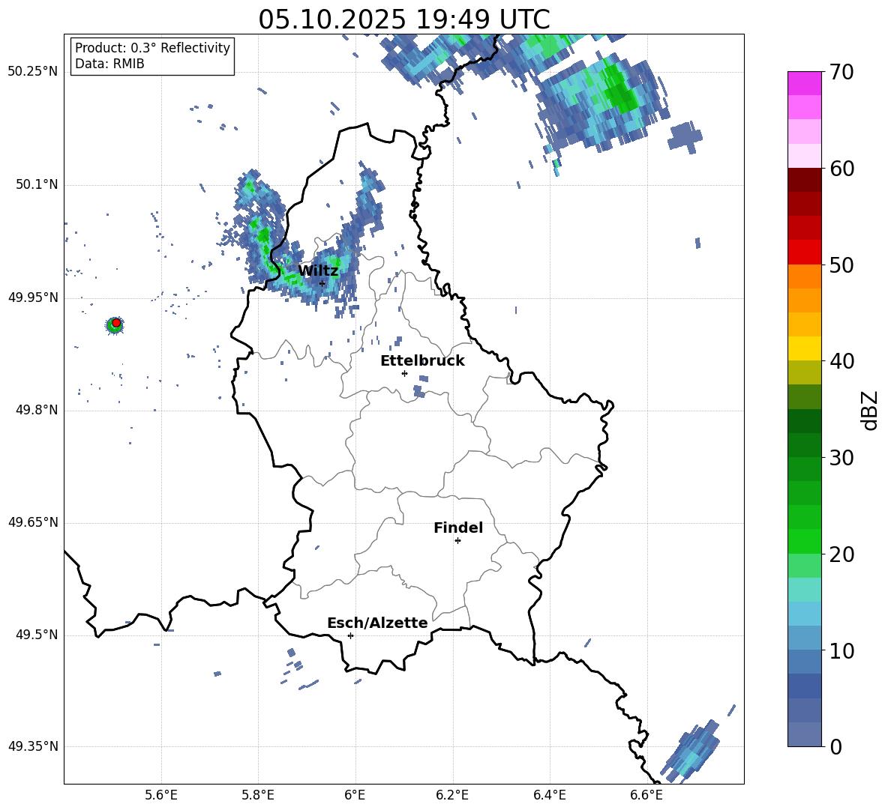Viewport: 888px width, 810px height.
Task: Pick the bright green swatch just above 20 dBZ
Action: [x=804, y=541]
